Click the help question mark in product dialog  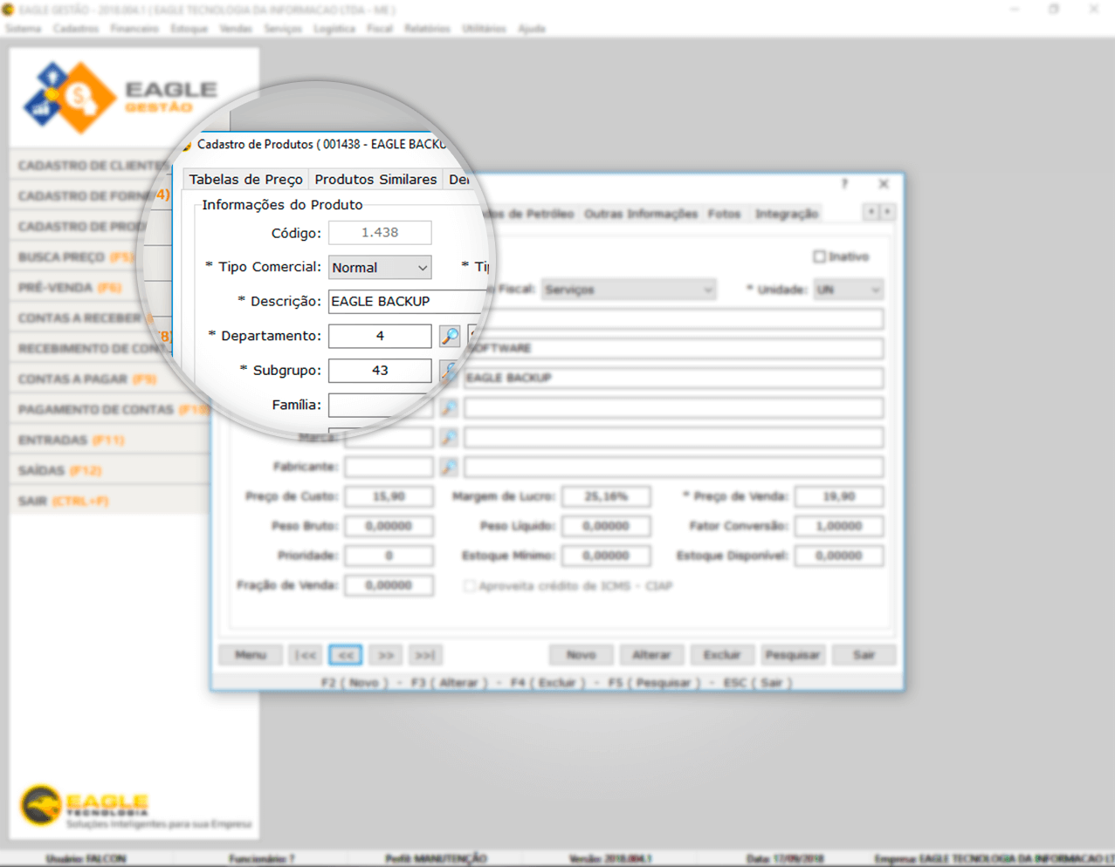click(x=844, y=184)
